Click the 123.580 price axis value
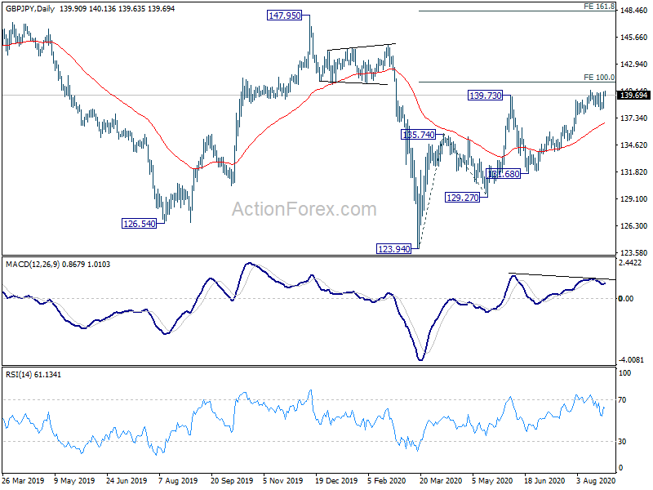Image resolution: width=653 pixels, height=490 pixels. [x=634, y=252]
